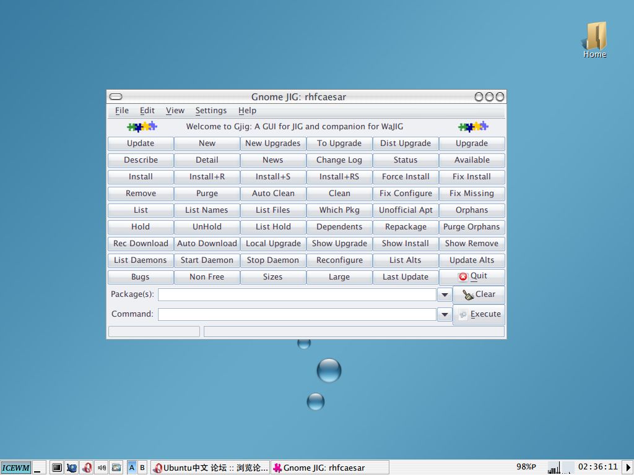The width and height of the screenshot is (634, 475).
Task: Click the taskbar clock showing 02:36:11
Action: 597,467
